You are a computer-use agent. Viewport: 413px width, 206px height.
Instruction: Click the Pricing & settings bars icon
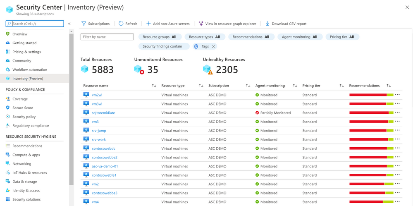click(x=7, y=52)
